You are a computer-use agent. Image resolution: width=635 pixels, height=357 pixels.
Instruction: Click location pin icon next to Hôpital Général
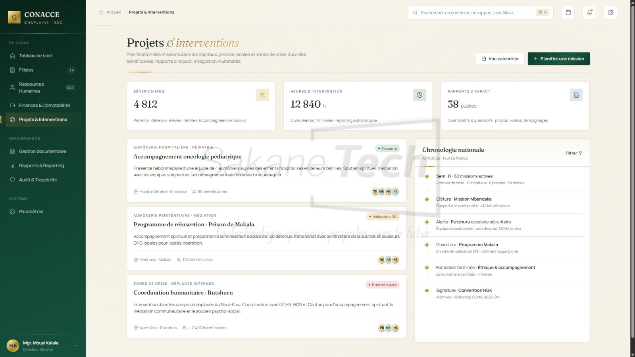(136, 191)
